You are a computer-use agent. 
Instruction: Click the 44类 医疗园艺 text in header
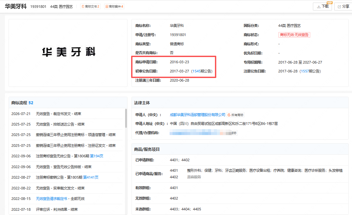(61, 7)
